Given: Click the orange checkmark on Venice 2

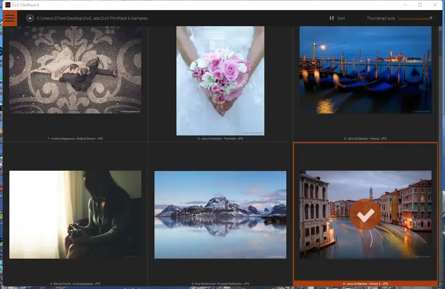Looking at the screenshot, I should [365, 214].
